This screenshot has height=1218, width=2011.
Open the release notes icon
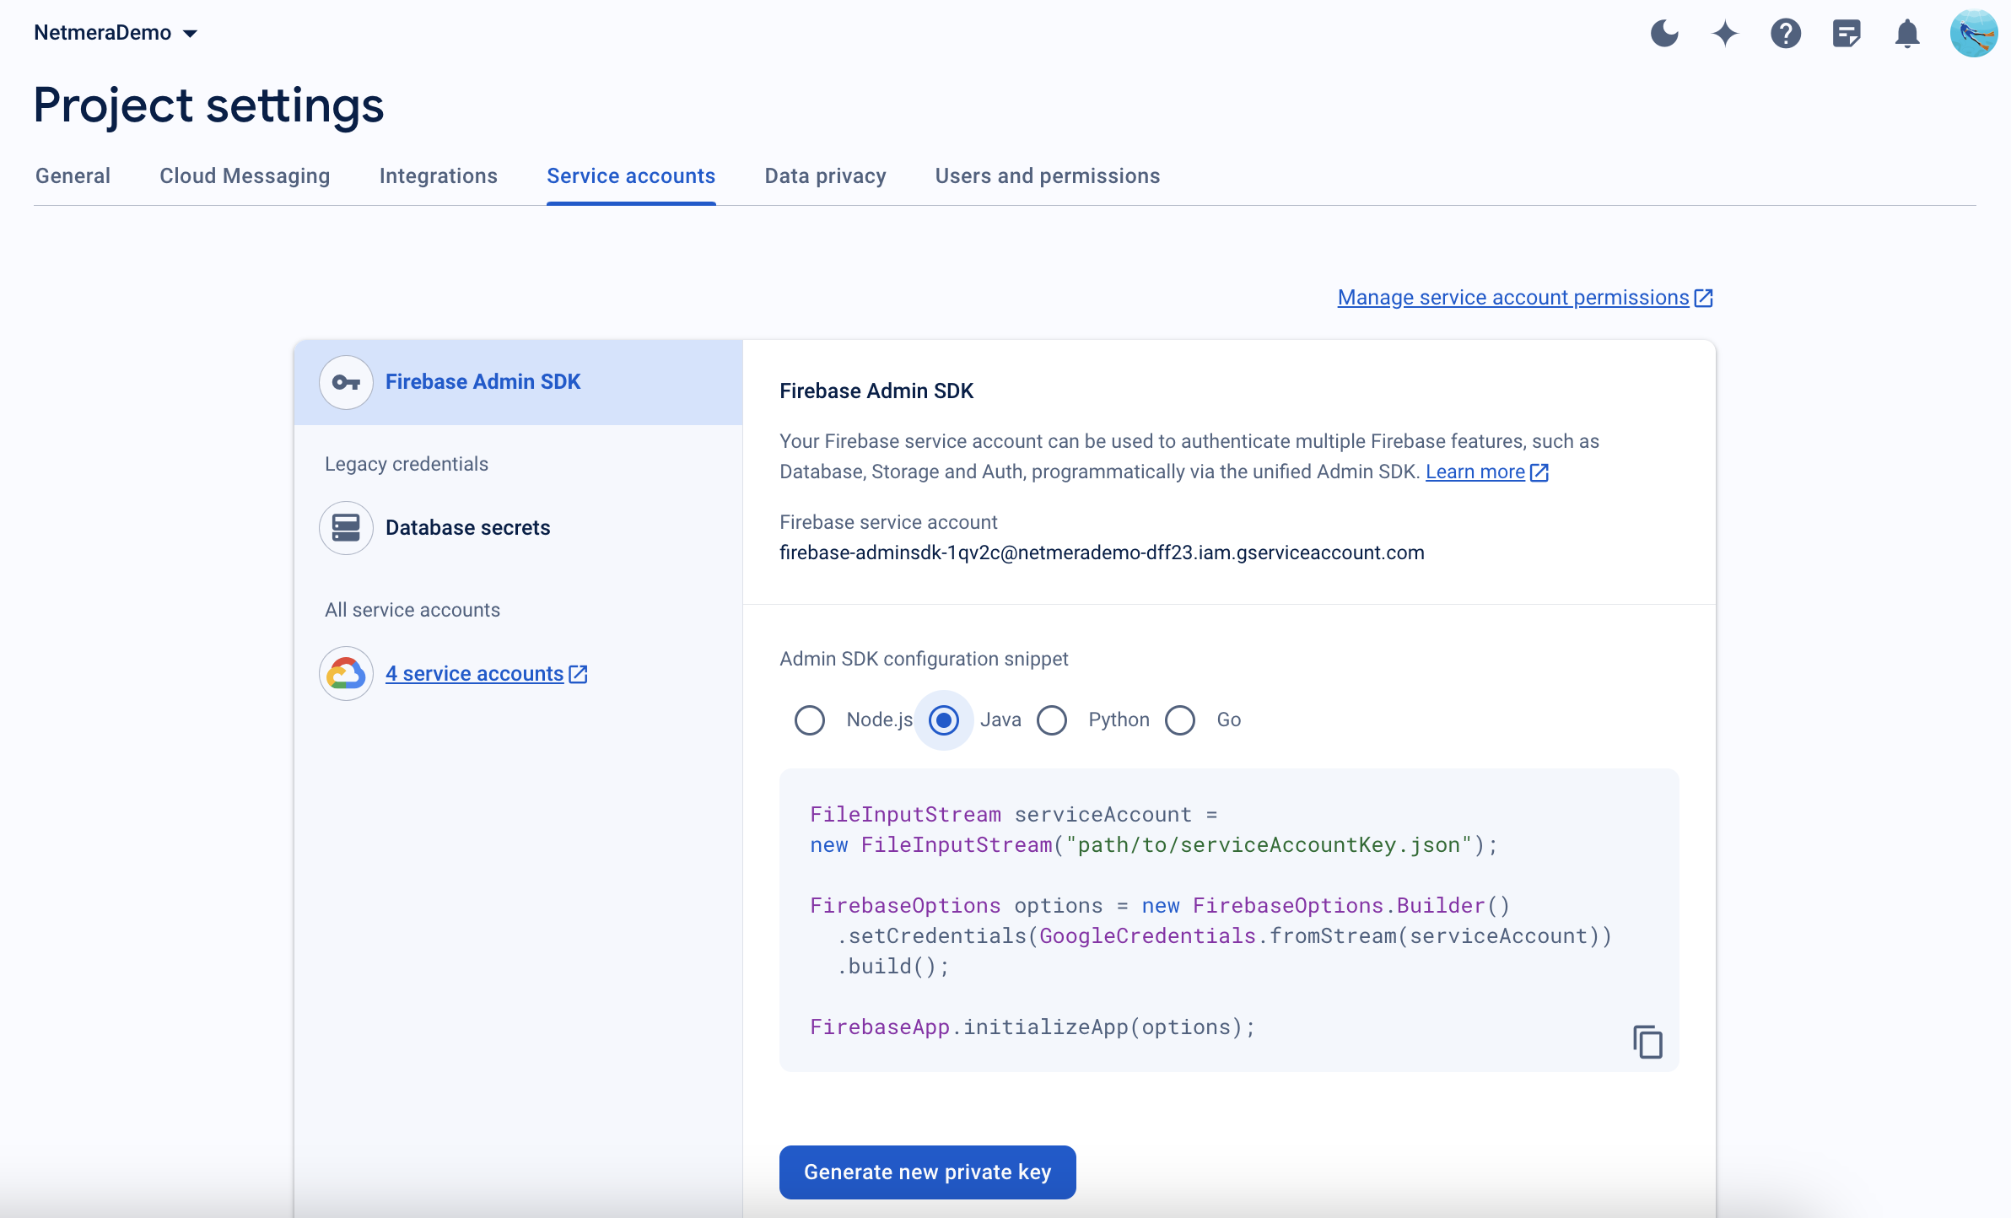pos(1847,34)
